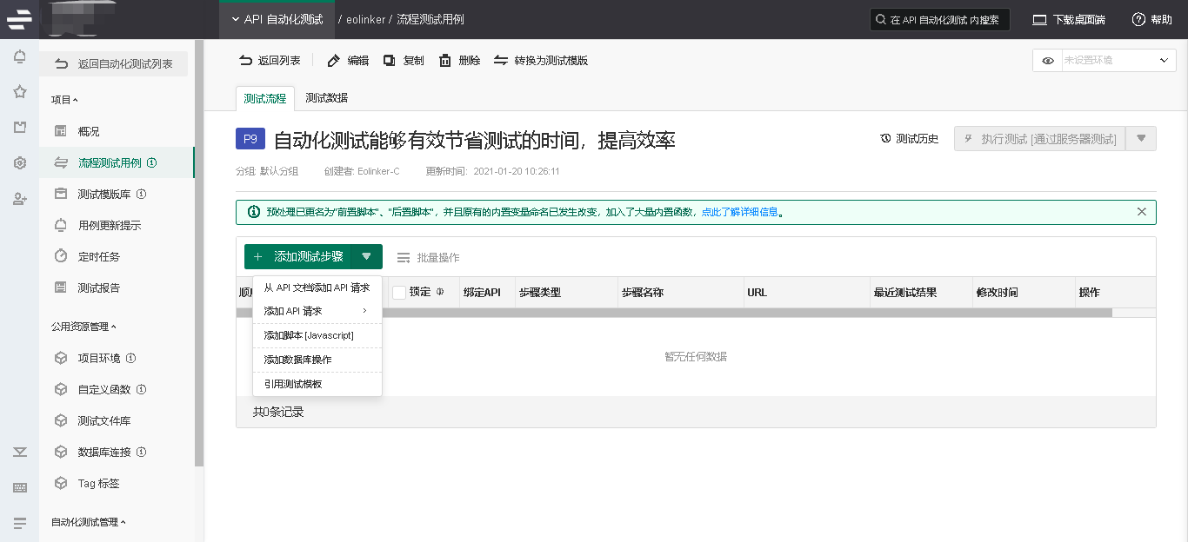The image size is (1188, 542).
Task: Toggle the environment eye visibility icon
Action: pyautogui.click(x=1048, y=61)
